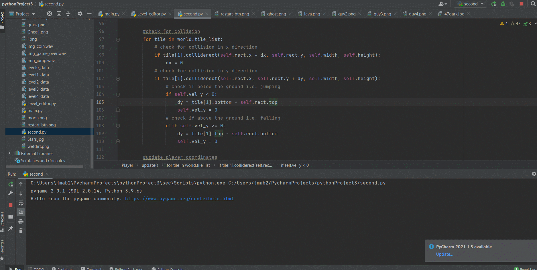
Task: Open Project panel settings gear
Action: point(80,14)
